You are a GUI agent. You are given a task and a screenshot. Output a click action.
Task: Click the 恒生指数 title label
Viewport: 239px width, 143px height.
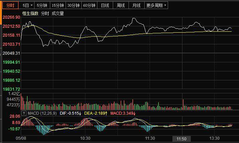(x=30, y=14)
